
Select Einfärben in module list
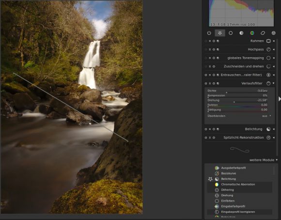pyautogui.click(x=239, y=201)
